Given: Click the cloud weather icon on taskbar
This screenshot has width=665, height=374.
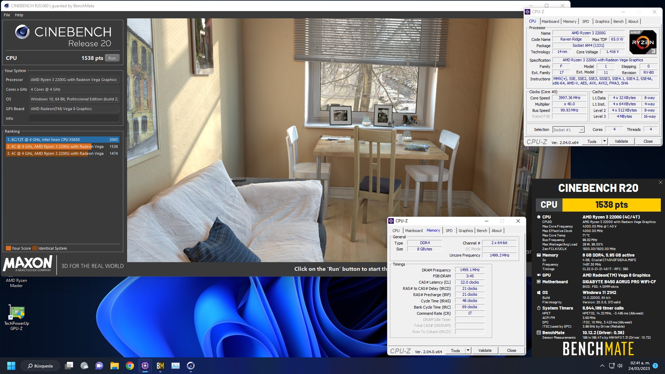Looking at the screenshot, I should tap(84, 366).
